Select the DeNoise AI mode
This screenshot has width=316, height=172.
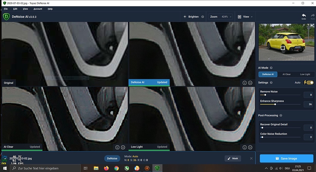click(x=268, y=74)
